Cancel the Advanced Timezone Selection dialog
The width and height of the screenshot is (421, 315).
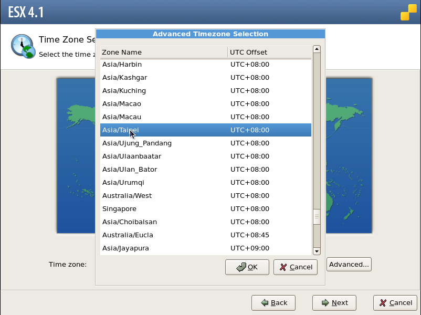[x=296, y=267]
